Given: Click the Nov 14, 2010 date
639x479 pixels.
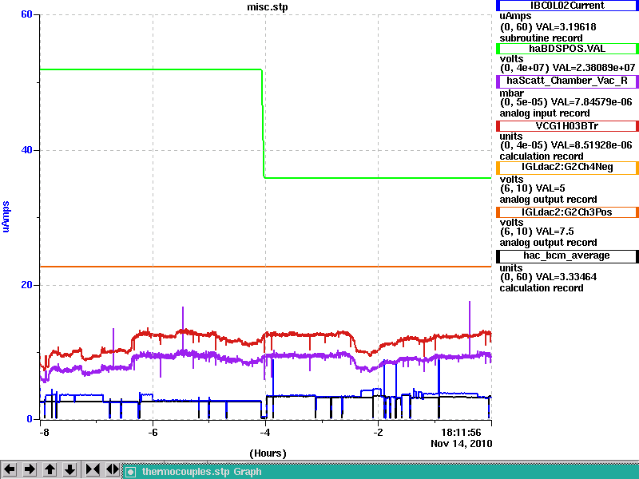Looking at the screenshot, I should pyautogui.click(x=462, y=444).
